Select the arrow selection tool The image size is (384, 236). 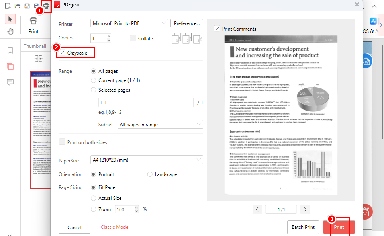[10, 19]
